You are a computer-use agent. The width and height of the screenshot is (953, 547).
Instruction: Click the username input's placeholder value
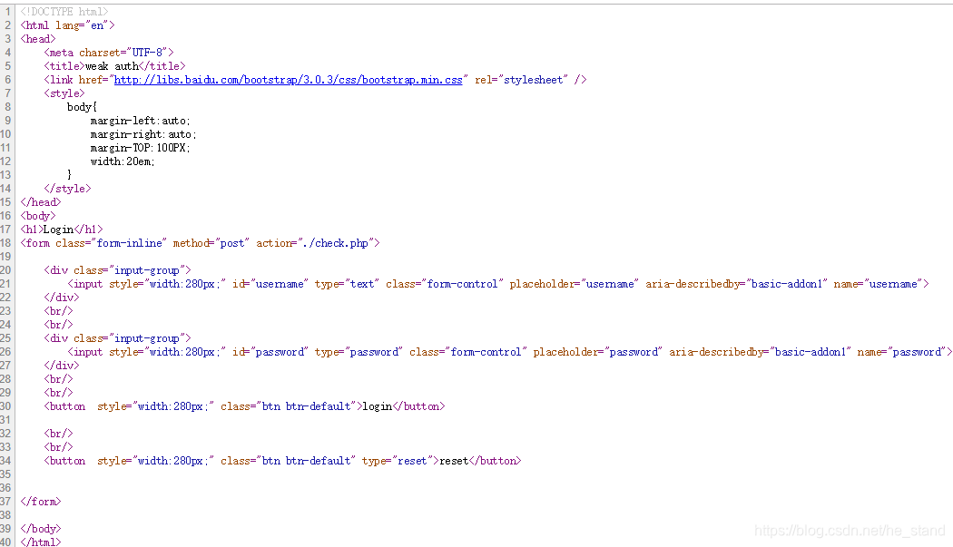tap(610, 284)
